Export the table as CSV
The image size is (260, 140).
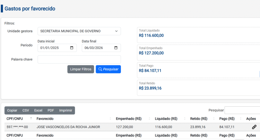pyautogui.click(x=26, y=110)
